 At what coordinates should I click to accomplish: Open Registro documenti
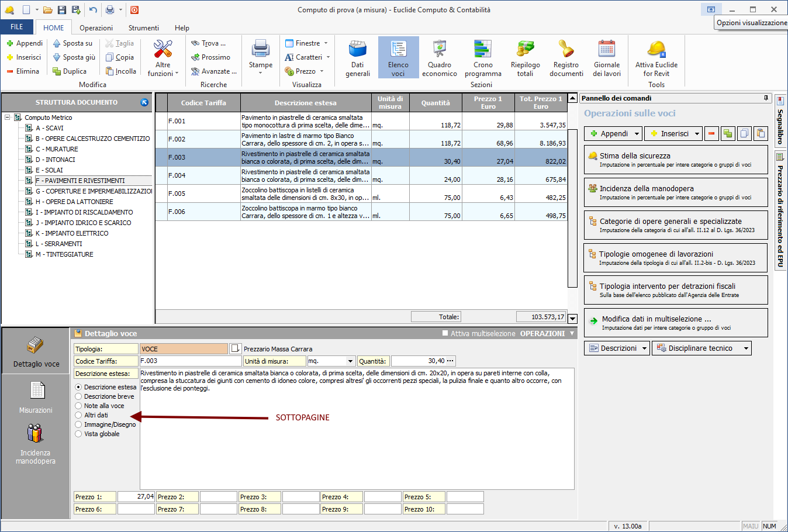tap(566, 58)
